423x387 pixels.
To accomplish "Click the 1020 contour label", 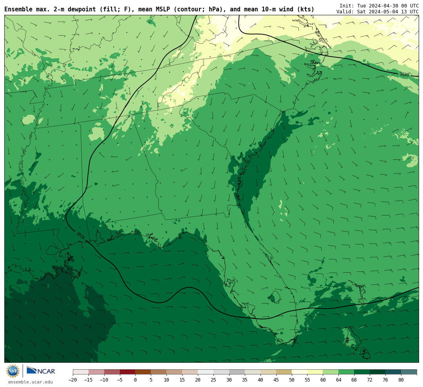I will [404, 74].
